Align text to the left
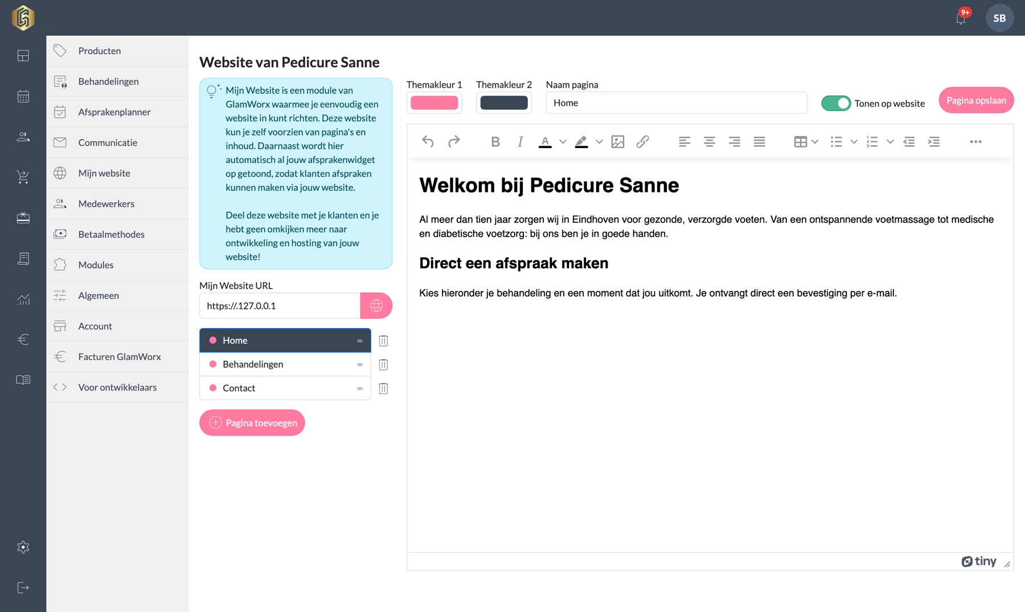The image size is (1025, 612). [684, 142]
